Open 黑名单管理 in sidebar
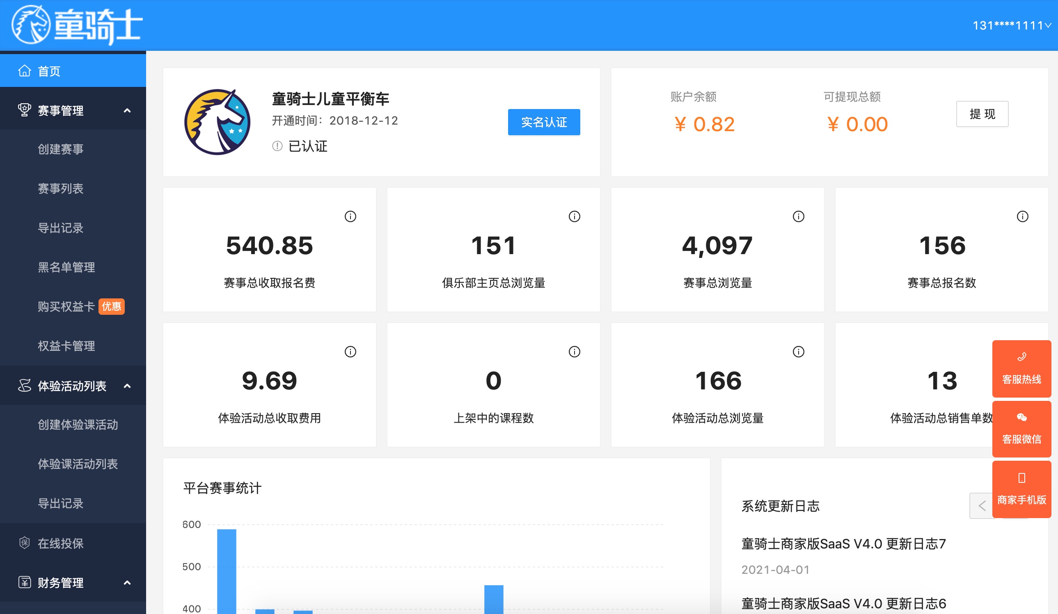The height and width of the screenshot is (614, 1058). 66,267
